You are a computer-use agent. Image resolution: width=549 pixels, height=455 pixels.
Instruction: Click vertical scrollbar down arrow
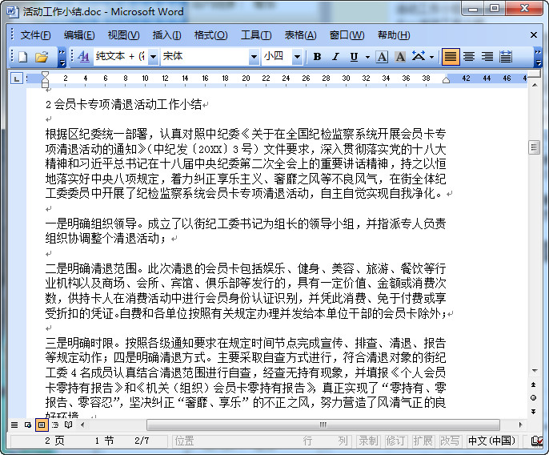(x=534, y=371)
